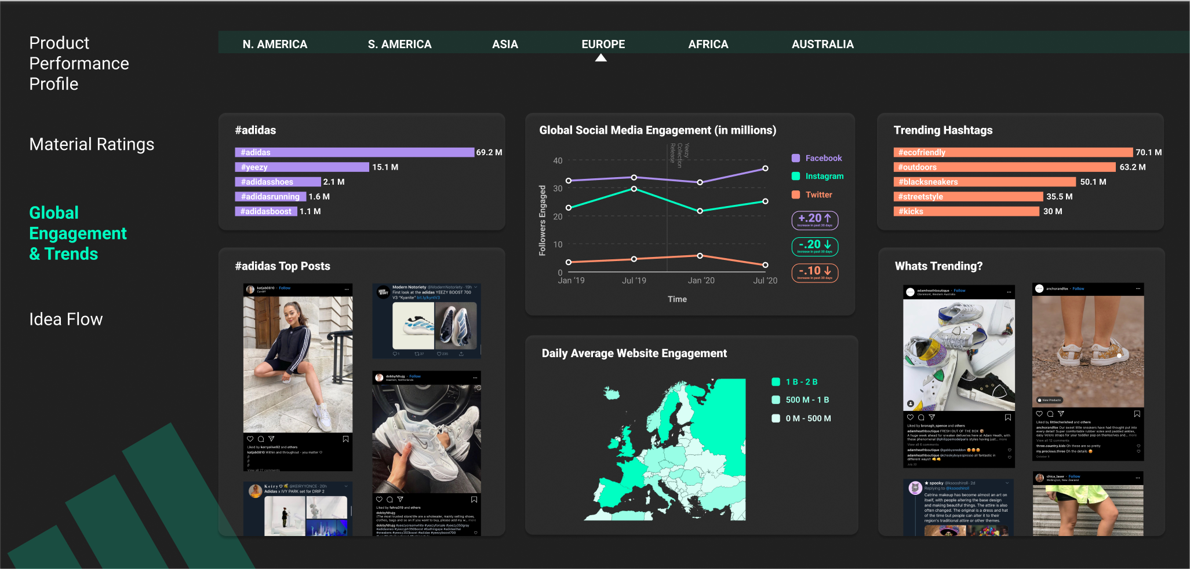Bookmark the katjab0810 post
This screenshot has width=1190, height=569.
(345, 439)
